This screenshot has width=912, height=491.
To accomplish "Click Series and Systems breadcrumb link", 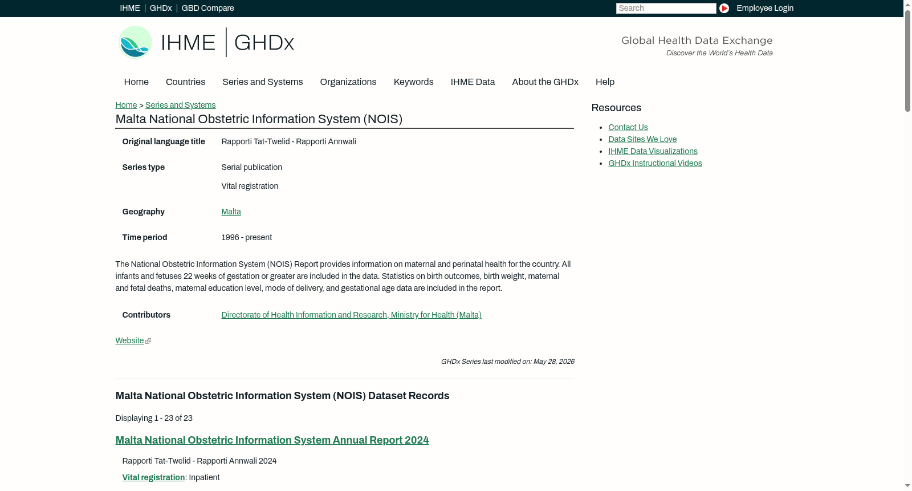I will [x=181, y=105].
